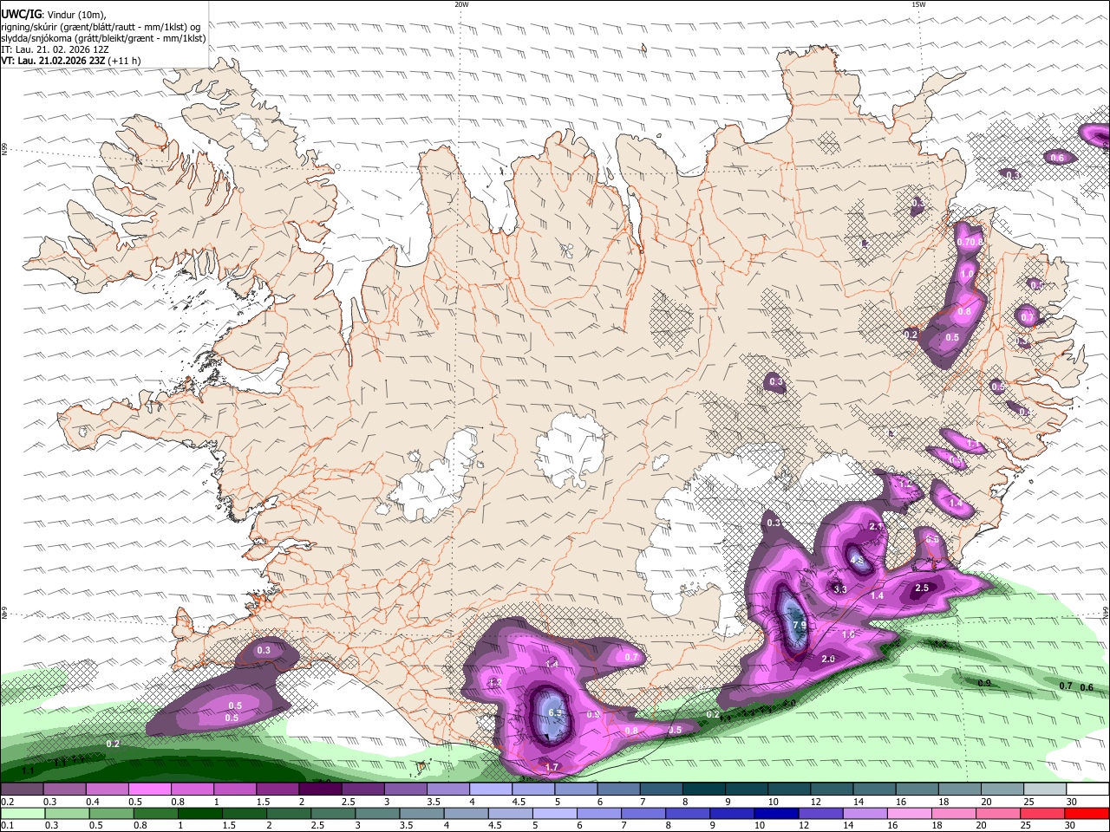The width and height of the screenshot is (1110, 832).
Task: Click the '0.4' label in the upper legend row
Action: [x=93, y=802]
